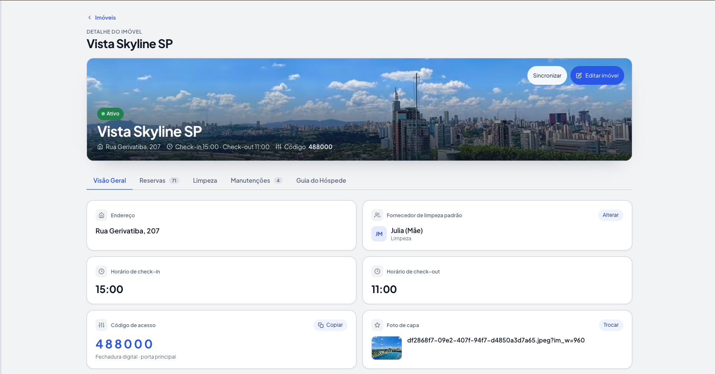Screen dimensions: 715x374
Task: Go back to Imóveis list
Action: pos(101,17)
